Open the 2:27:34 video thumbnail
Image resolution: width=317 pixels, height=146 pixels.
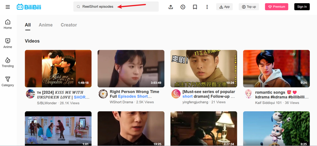204,129
